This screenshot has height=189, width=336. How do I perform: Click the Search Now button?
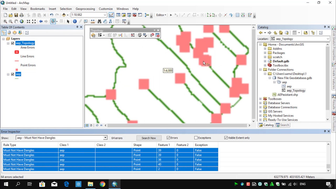pos(149,138)
